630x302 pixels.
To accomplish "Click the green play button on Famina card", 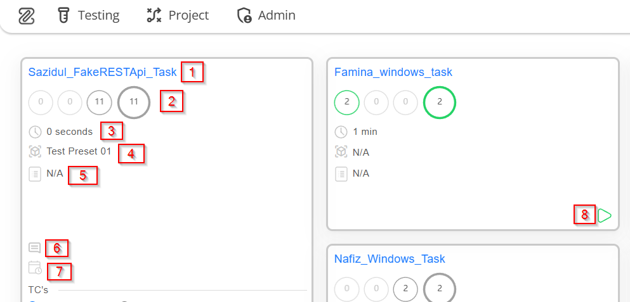I will pos(604,215).
